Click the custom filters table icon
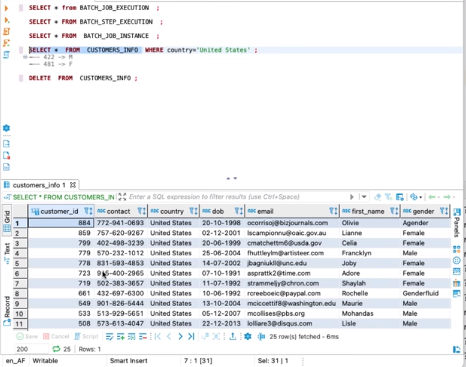The image size is (466, 367). (400, 197)
